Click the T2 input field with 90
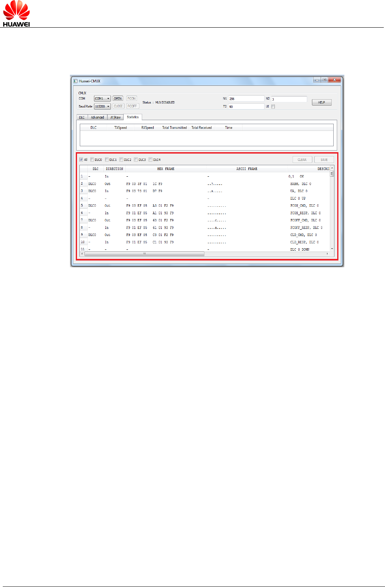 246,106
